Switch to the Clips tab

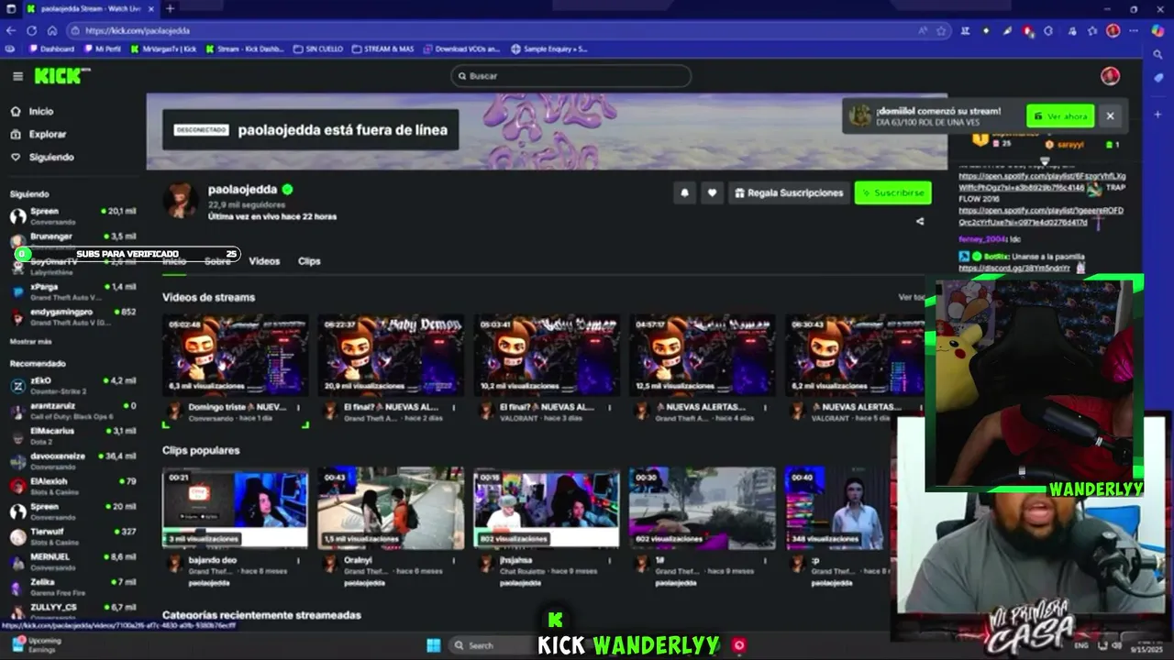coord(309,261)
